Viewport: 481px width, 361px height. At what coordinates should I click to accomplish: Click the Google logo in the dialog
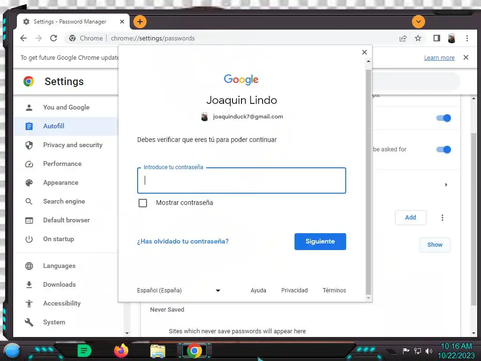pos(241,79)
